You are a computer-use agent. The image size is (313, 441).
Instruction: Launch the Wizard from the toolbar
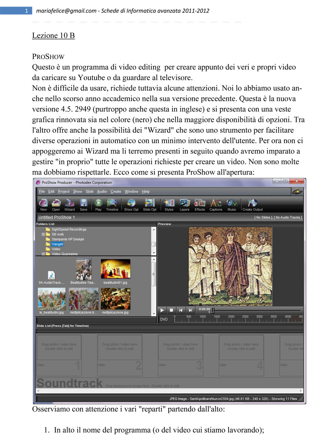tap(70, 204)
